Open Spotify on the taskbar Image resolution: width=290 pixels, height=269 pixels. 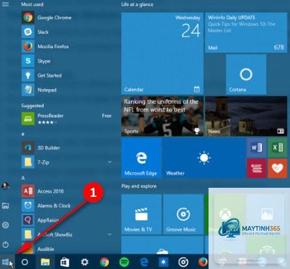click(x=124, y=262)
